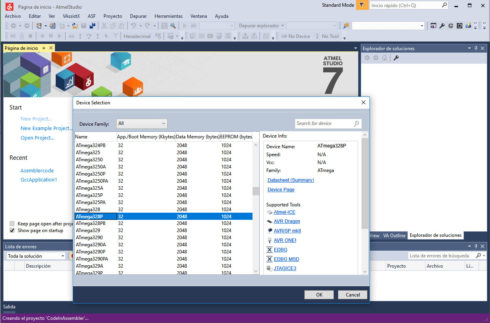The image size is (490, 323).
Task: Click the Undo arrow toolbar icon
Action: tap(133, 26)
